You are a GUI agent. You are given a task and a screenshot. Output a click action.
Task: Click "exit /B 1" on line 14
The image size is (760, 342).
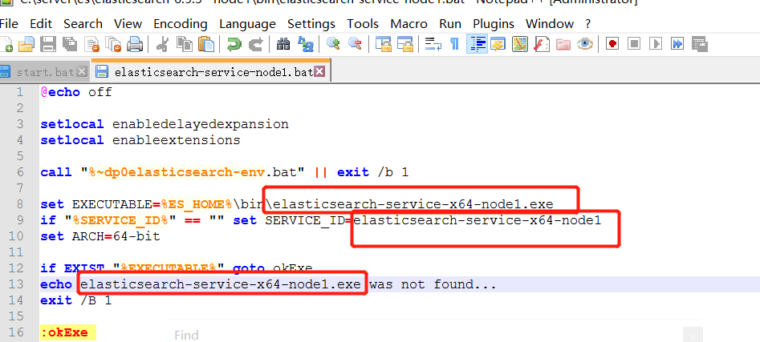76,300
